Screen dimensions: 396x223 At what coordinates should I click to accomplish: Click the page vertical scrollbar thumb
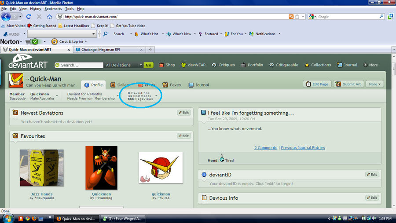394,69
